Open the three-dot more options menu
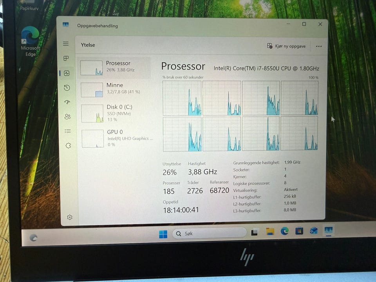 point(319,46)
